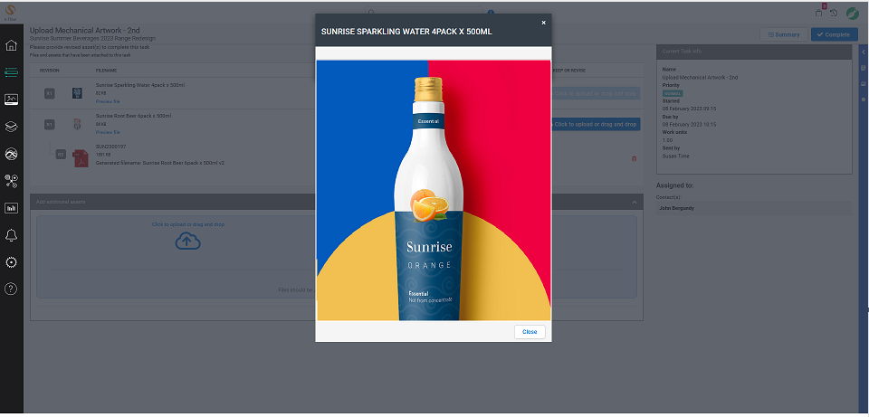Click the dialog title 'SUNRISE SPARKLING WATER 4PACK X 500ML'
869x417 pixels.
[406, 33]
